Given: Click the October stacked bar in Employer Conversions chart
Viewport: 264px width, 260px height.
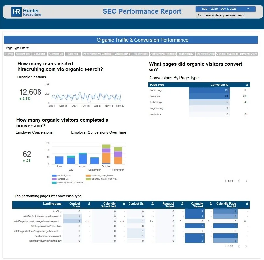Looking at the screenshot, I should (106, 153).
